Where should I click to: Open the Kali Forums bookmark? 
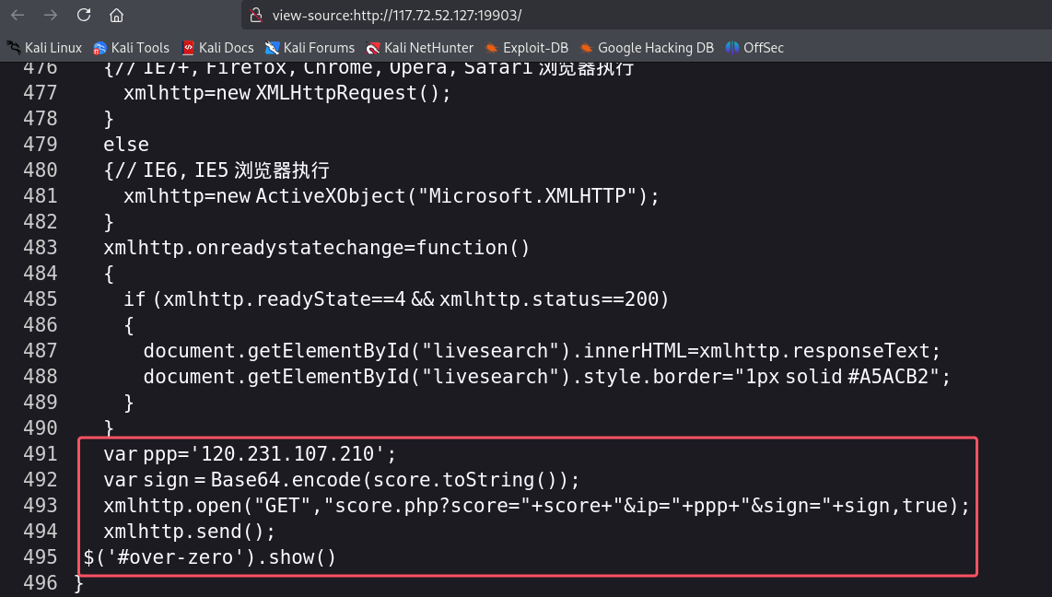point(310,48)
